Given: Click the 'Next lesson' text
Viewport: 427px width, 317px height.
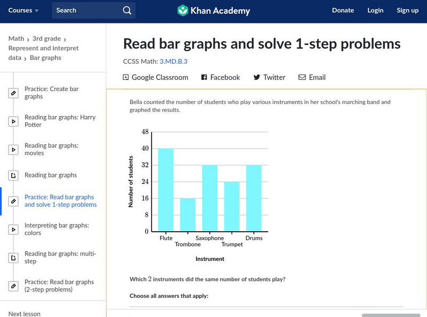Looking at the screenshot, I should [24, 314].
